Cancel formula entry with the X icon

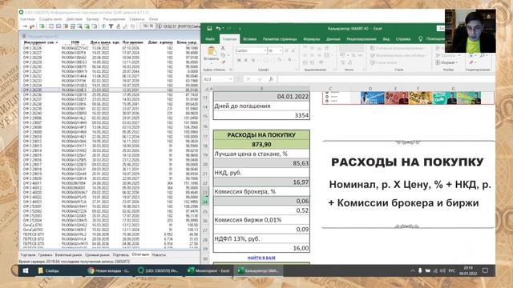click(x=248, y=79)
